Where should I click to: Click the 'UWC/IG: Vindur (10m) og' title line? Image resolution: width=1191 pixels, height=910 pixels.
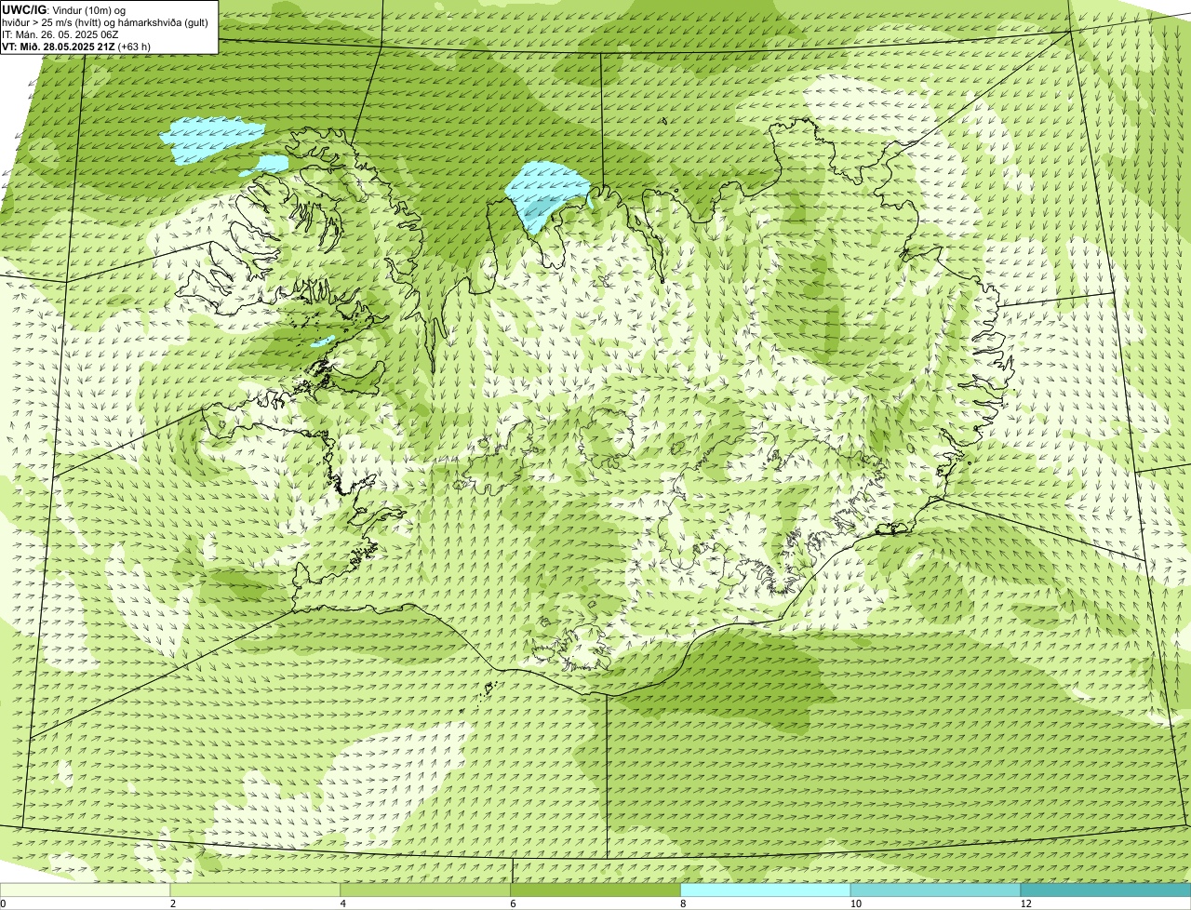tap(64, 9)
